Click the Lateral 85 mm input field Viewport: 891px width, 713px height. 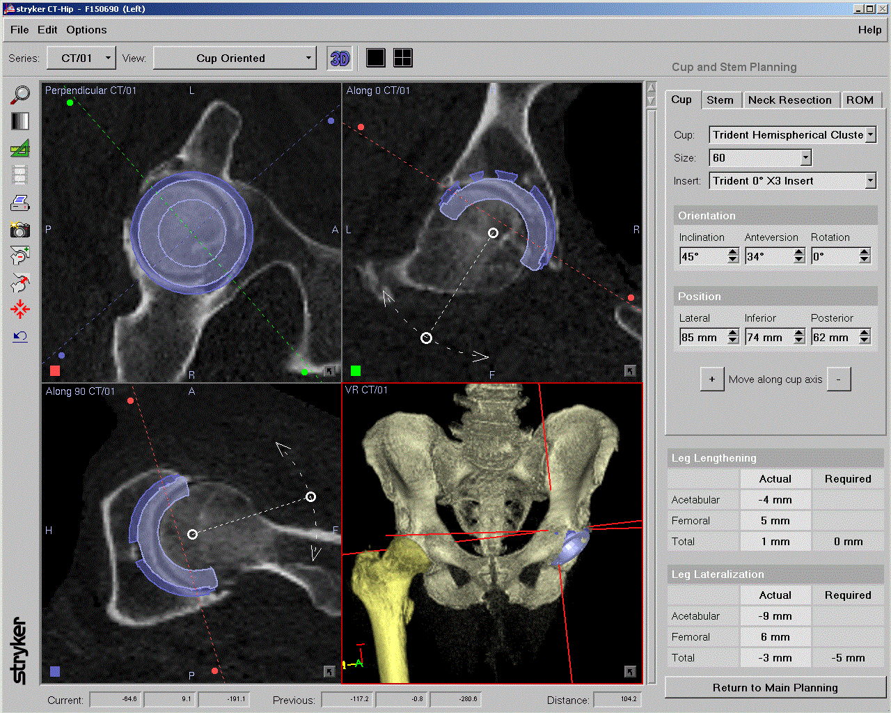(x=703, y=337)
